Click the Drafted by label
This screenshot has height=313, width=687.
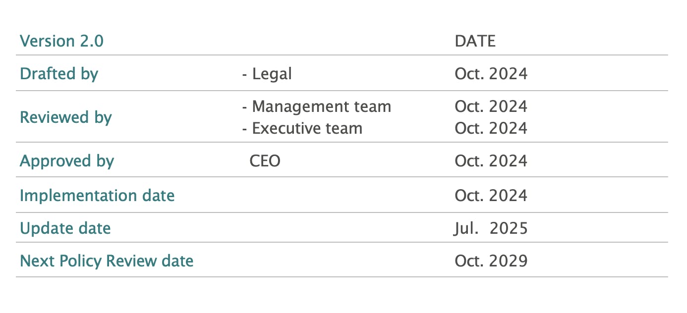pyautogui.click(x=59, y=74)
